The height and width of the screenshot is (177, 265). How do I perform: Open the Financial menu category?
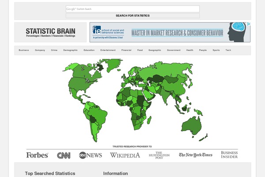126,50
